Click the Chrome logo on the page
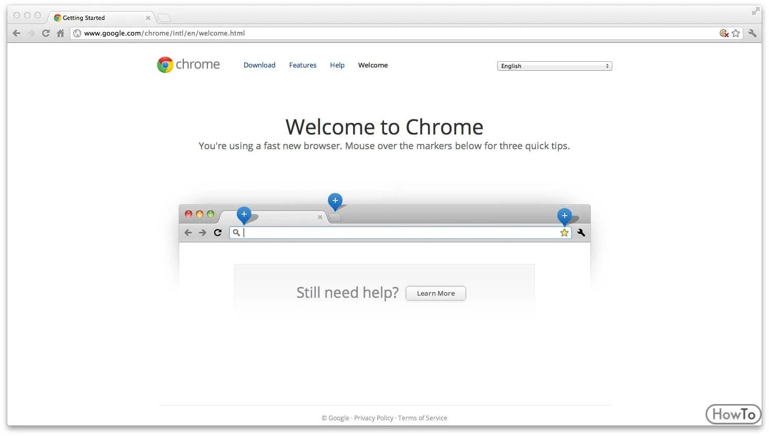The image size is (769, 436). (188, 64)
